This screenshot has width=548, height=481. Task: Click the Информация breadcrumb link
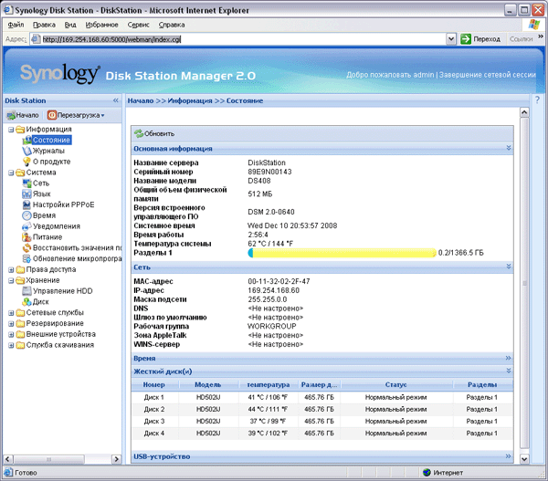(x=190, y=101)
